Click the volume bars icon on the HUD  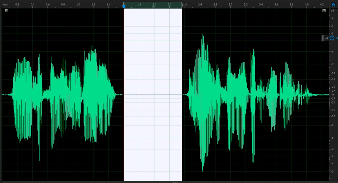point(326,38)
